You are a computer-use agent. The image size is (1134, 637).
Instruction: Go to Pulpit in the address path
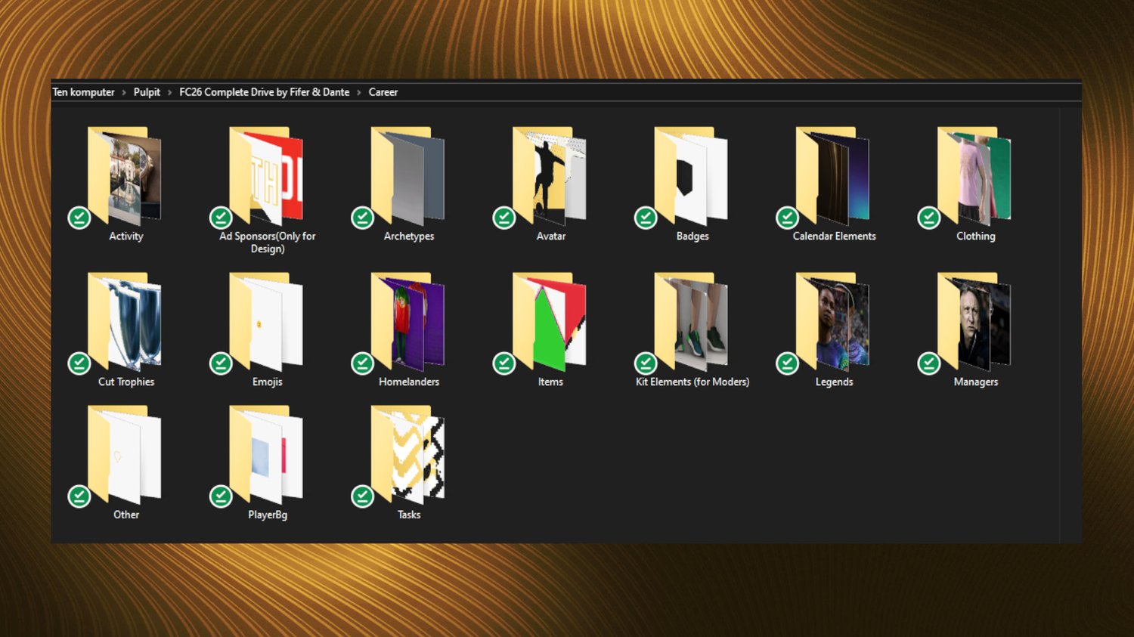147,92
